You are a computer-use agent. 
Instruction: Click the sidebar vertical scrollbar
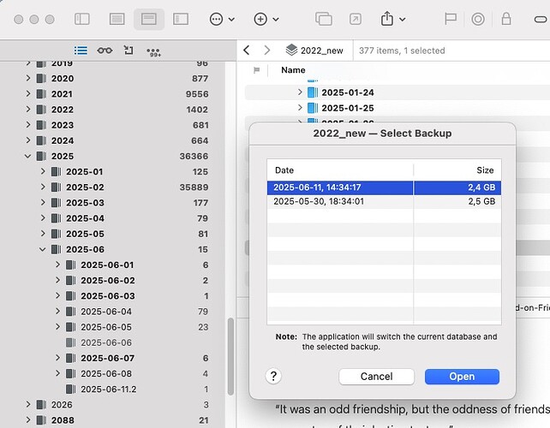coord(230,356)
